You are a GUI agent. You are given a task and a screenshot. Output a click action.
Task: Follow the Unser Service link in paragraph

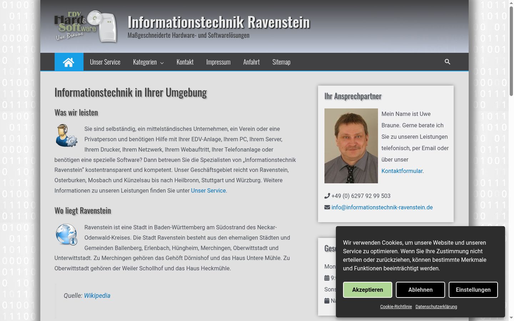[208, 190]
